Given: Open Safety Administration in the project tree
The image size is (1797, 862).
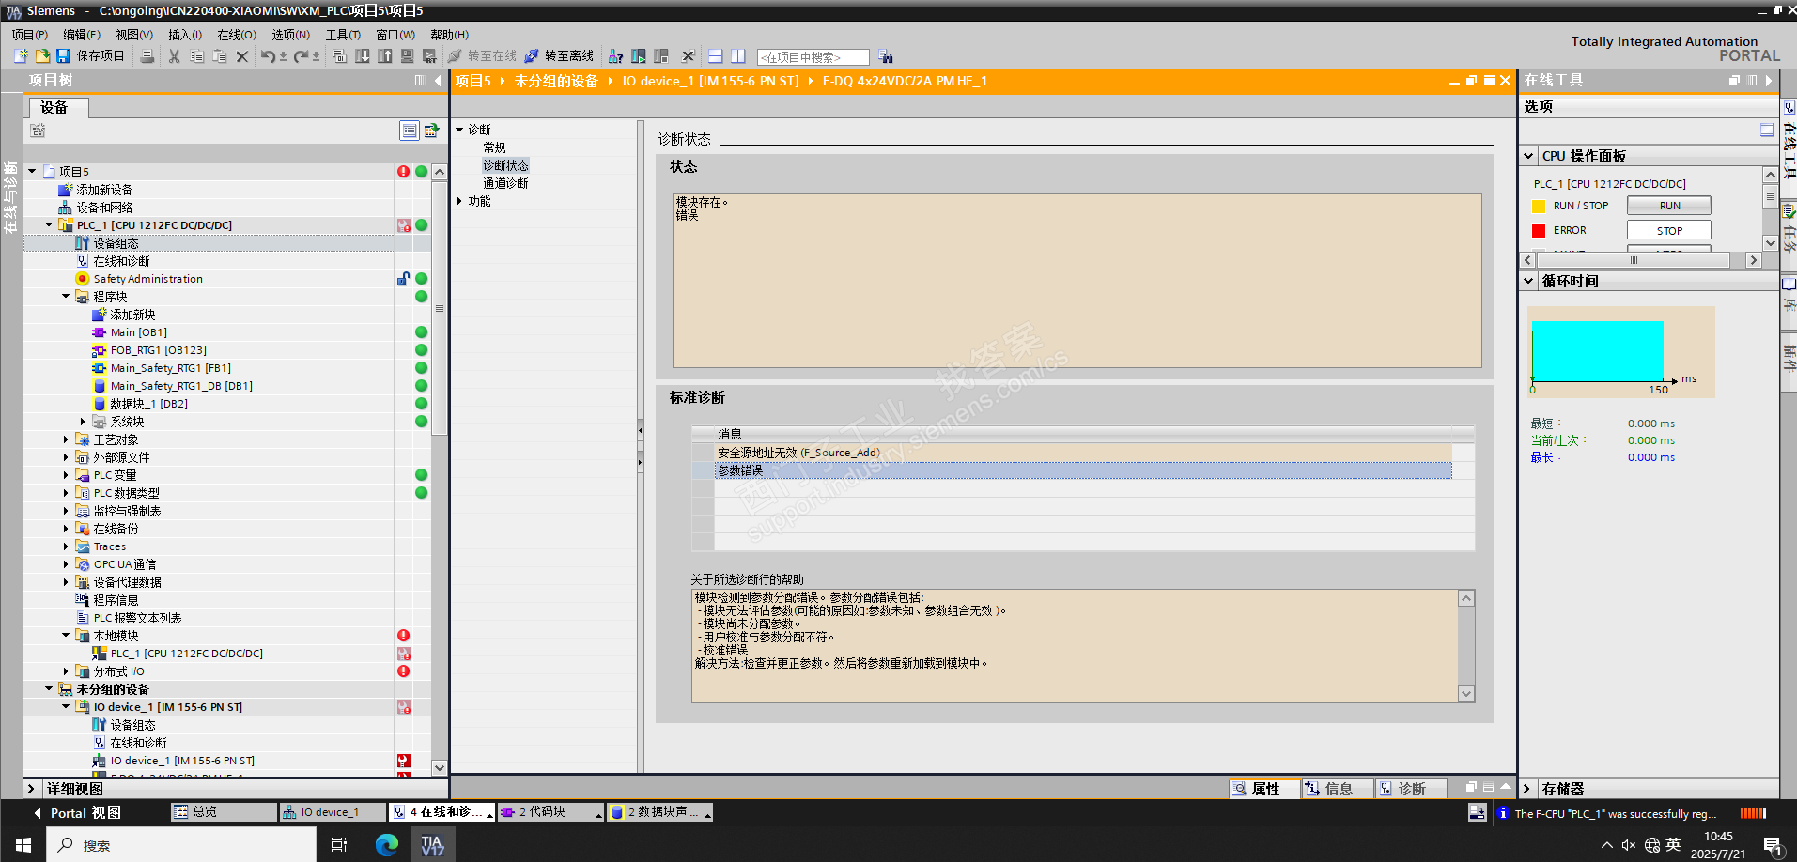Looking at the screenshot, I should [x=147, y=279].
